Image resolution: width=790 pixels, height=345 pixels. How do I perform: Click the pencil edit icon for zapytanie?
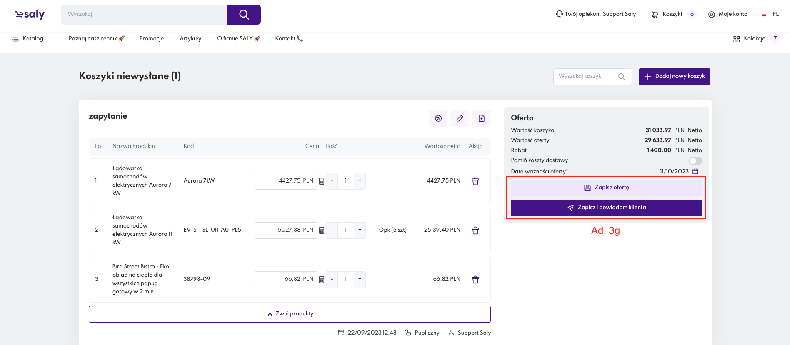(x=460, y=118)
